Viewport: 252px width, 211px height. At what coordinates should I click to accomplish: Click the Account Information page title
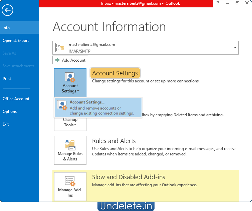[109, 26]
